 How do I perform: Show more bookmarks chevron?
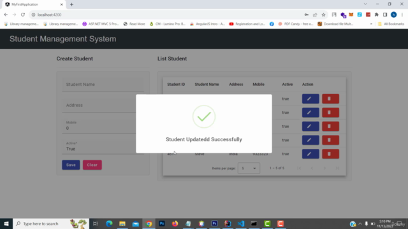click(371, 24)
